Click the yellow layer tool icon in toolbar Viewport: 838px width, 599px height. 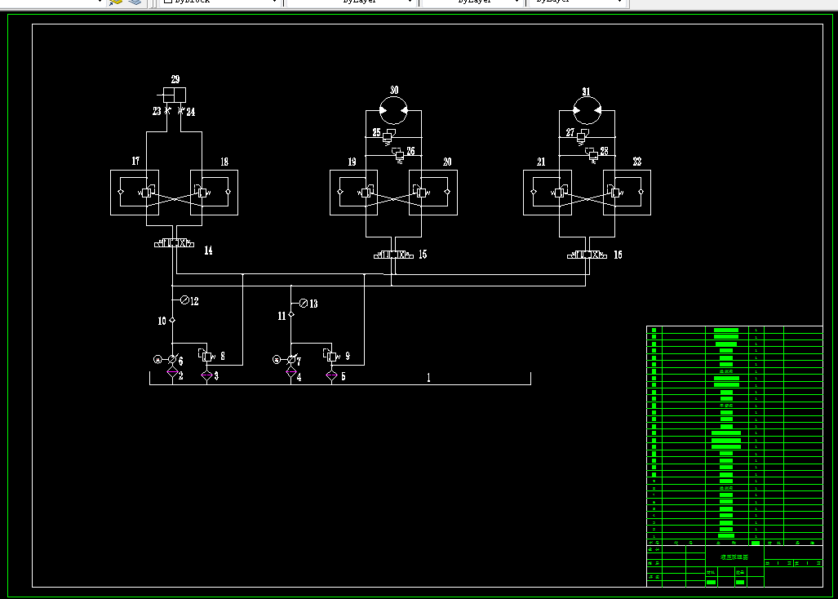(x=116, y=2)
